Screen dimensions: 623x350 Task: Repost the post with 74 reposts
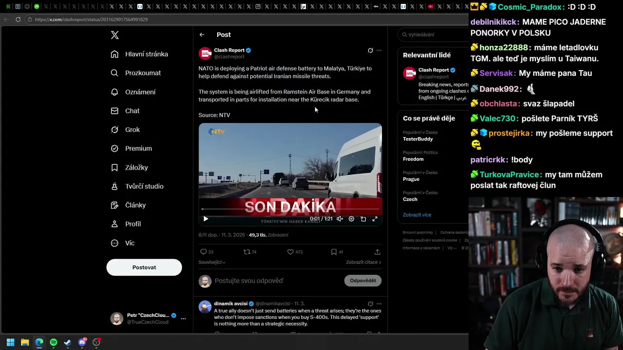[x=247, y=252]
